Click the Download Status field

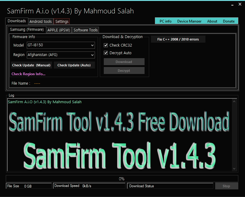click(170, 186)
